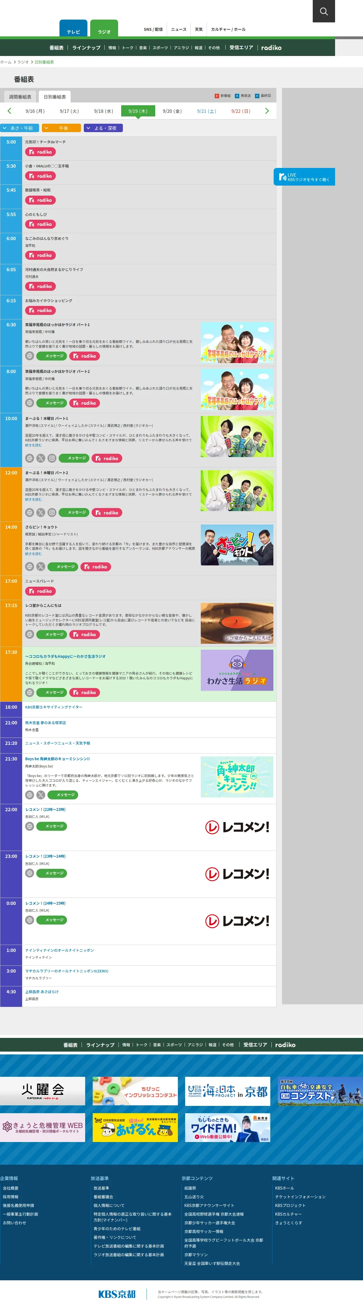Open わかさ生活ラジオ program thumbnail

click(x=237, y=670)
